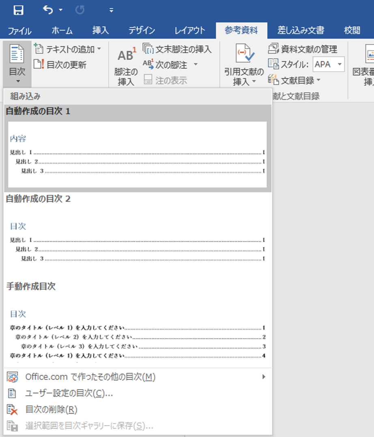Expand the 文献目録 dropdown
The height and width of the screenshot is (437, 374).
tap(318, 80)
